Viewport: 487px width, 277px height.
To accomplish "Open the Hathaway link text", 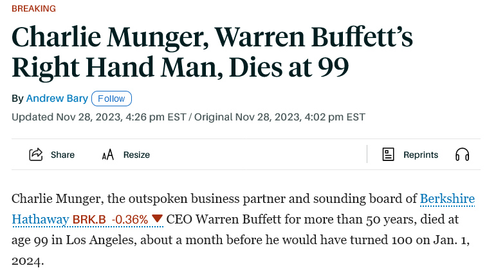I will coord(41,220).
